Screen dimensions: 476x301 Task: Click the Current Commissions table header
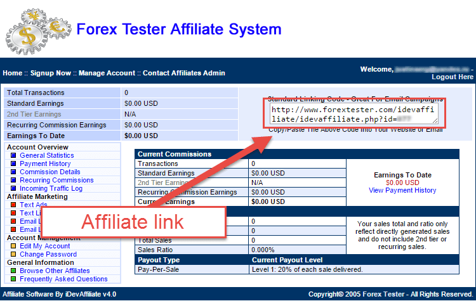(x=175, y=154)
